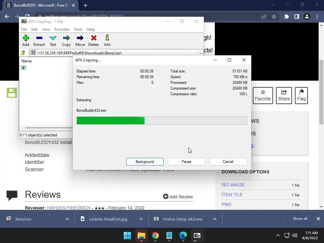Open the File menu in 7-Zip

[24, 29]
